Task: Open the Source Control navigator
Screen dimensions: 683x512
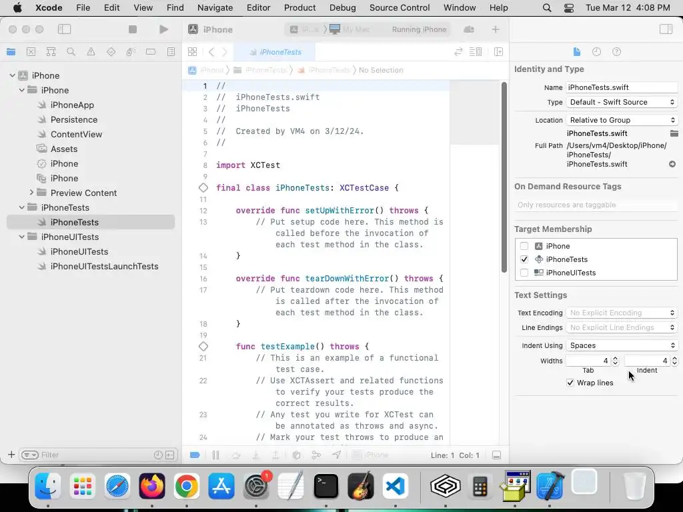Action: (x=31, y=52)
